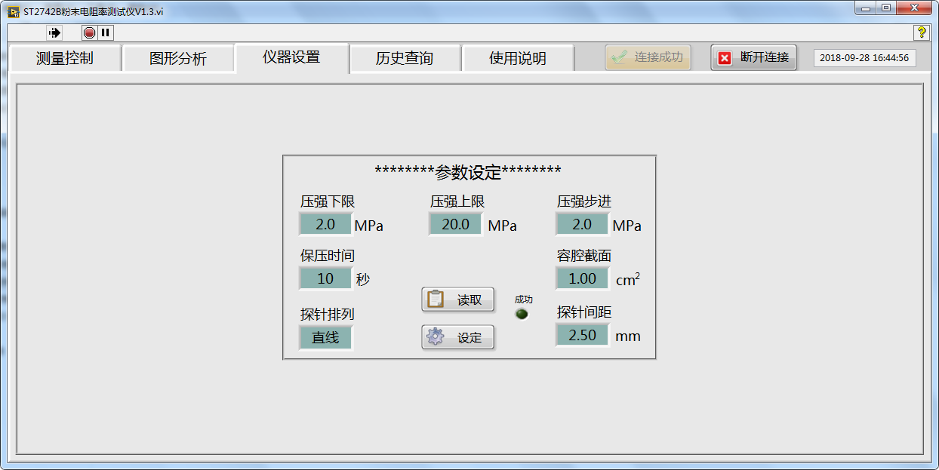Click the LabVIEW VI icon in title bar
Image resolution: width=939 pixels, height=470 pixels.
click(x=14, y=12)
